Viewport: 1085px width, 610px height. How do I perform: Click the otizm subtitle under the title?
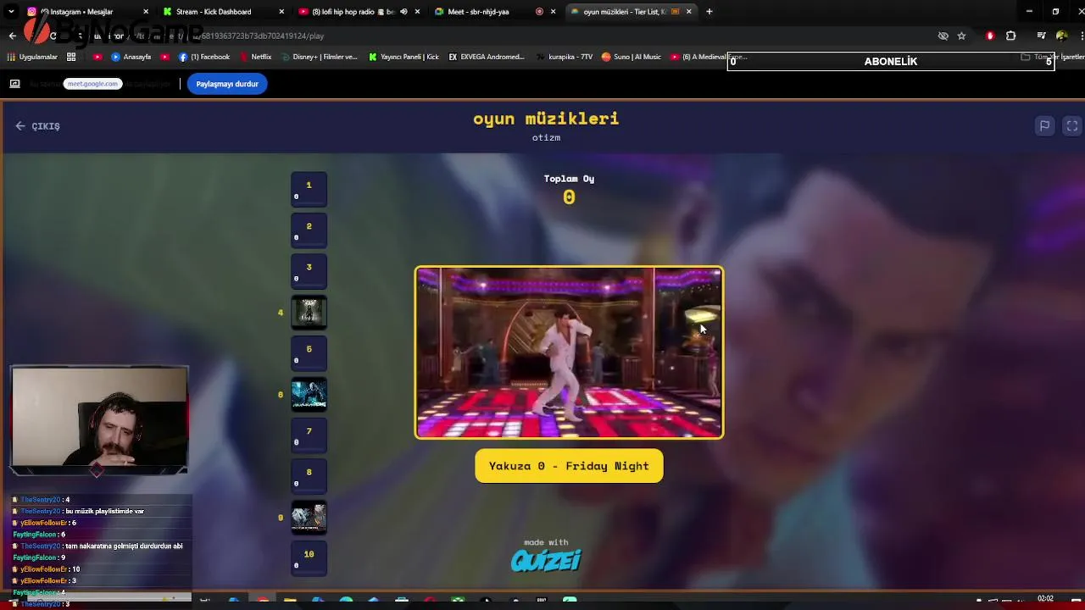coord(546,137)
